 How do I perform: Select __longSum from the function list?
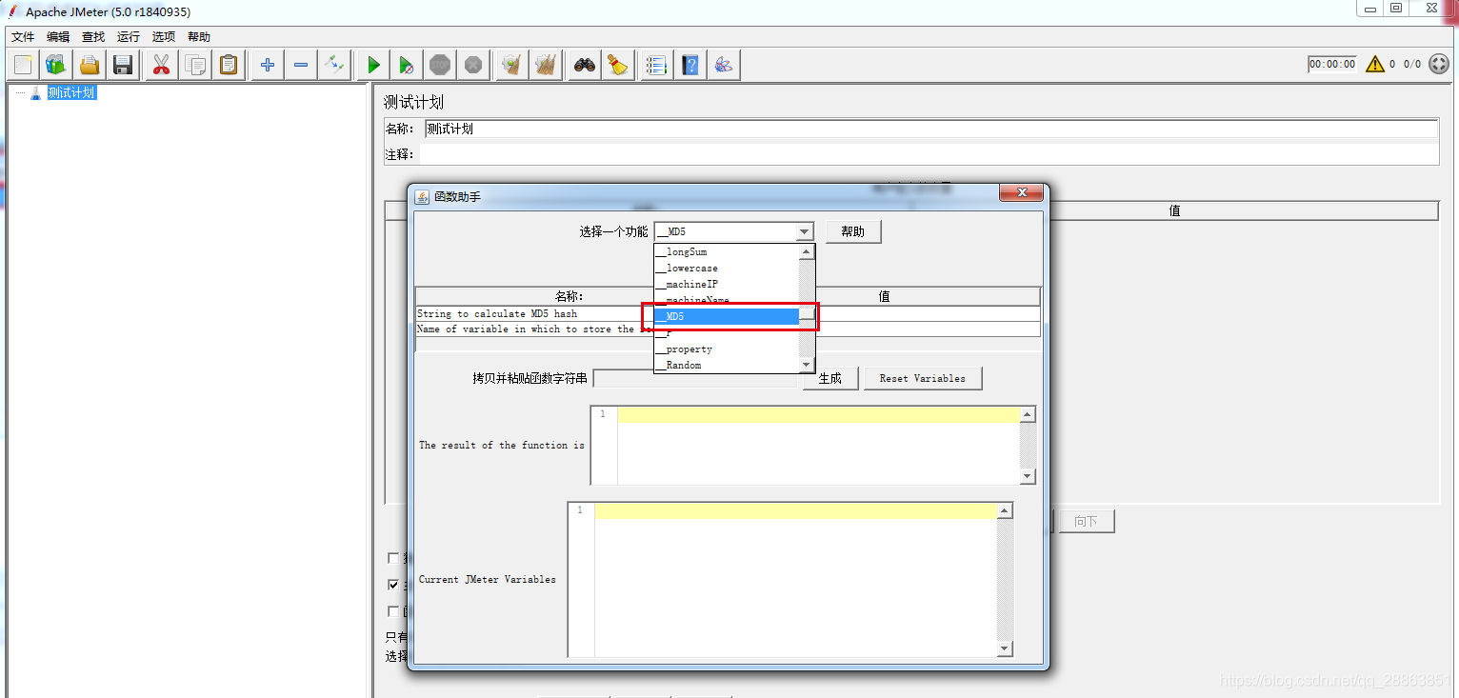(726, 252)
